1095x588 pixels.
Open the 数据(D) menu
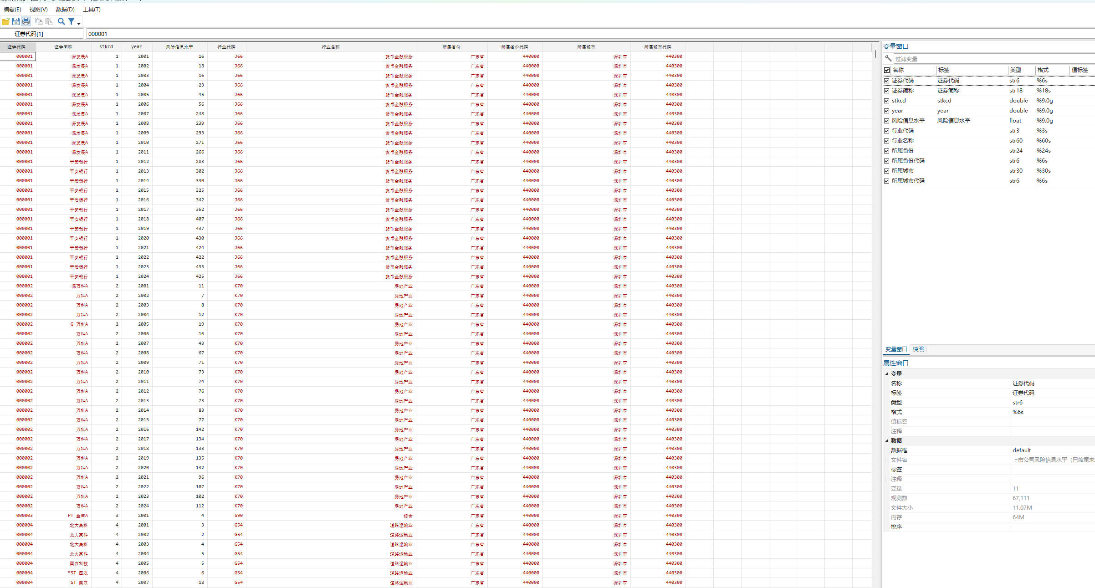click(65, 9)
